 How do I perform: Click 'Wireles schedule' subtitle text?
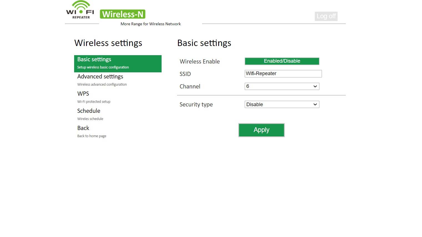tap(90, 119)
